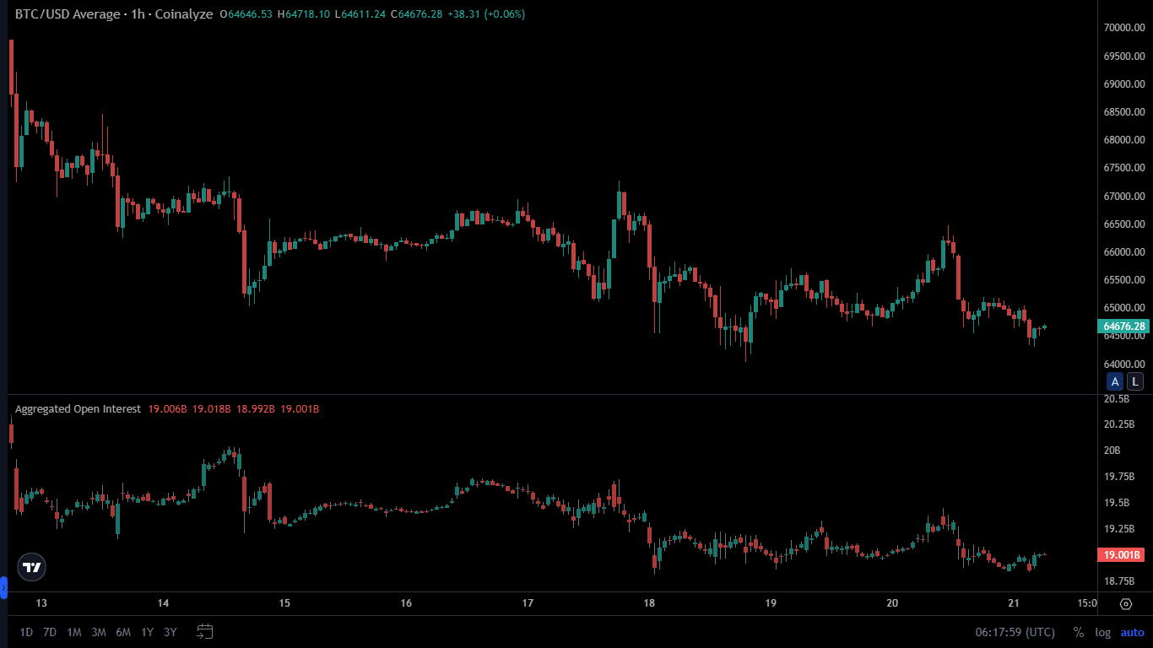Click date 15 on time axis

coord(284,603)
